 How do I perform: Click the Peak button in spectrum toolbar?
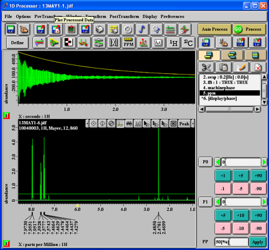pos(184,124)
